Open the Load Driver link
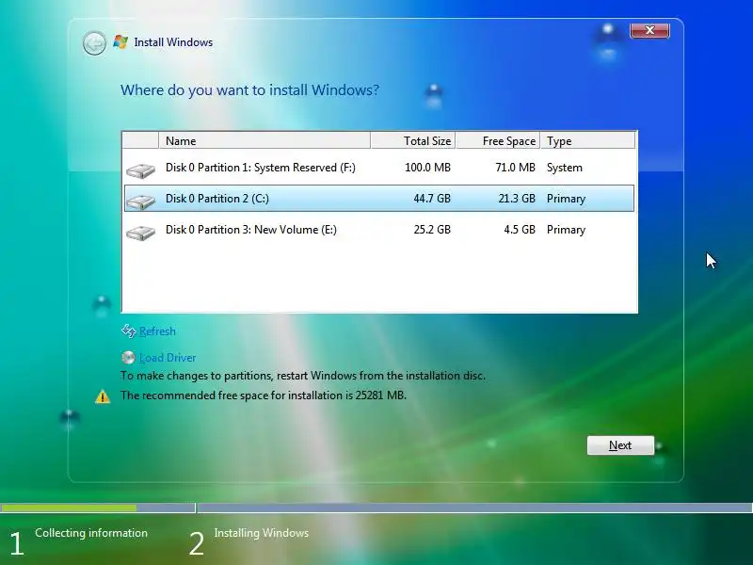The height and width of the screenshot is (565, 753). [168, 358]
